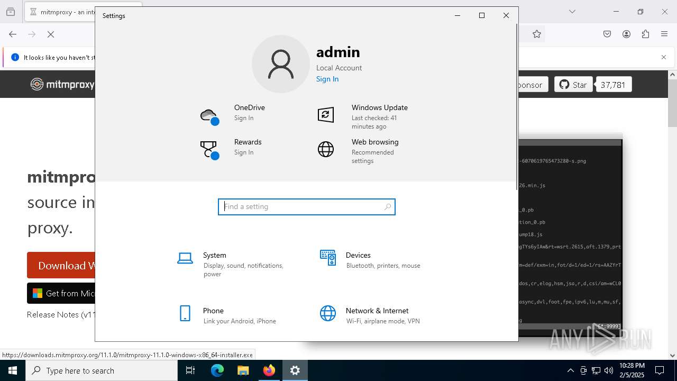
Task: Open Firefox hamburger application menu
Action: (x=664, y=34)
